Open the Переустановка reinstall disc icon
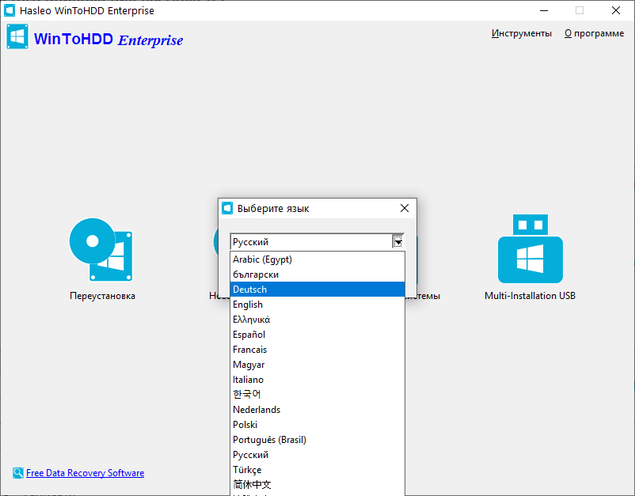 [x=101, y=249]
